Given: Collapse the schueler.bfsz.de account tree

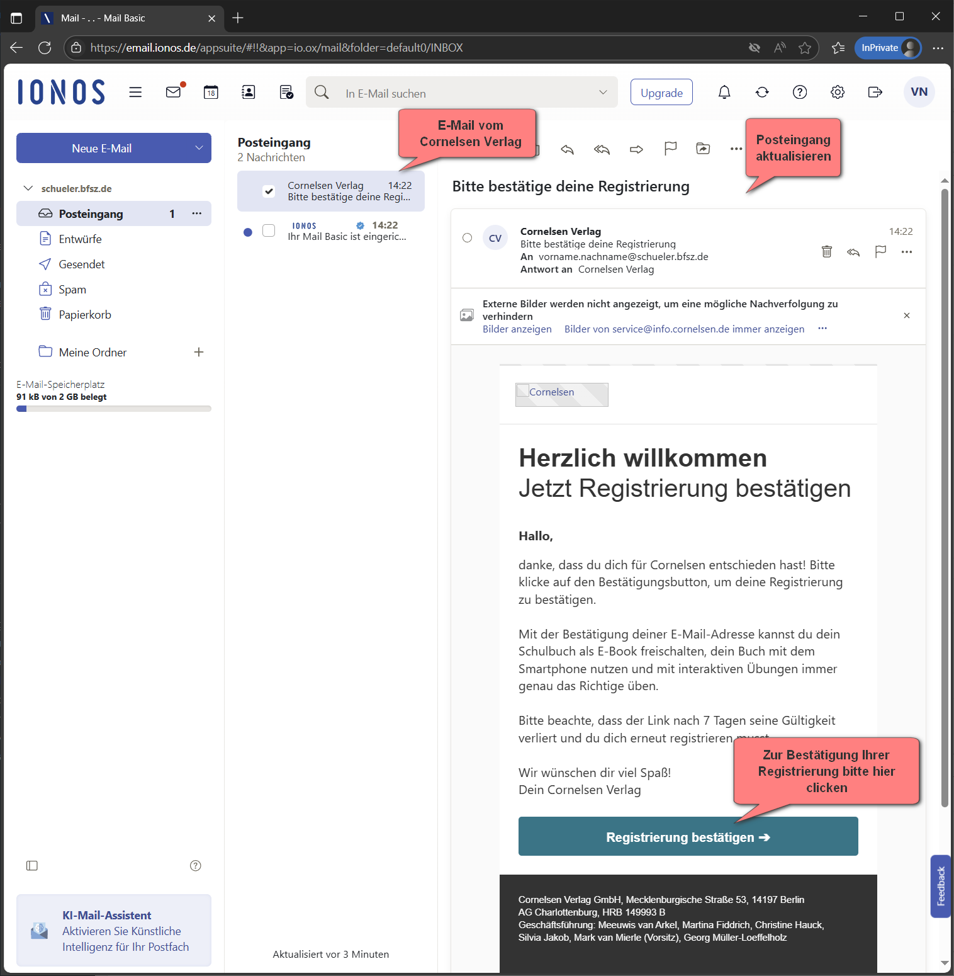Looking at the screenshot, I should click(x=28, y=188).
